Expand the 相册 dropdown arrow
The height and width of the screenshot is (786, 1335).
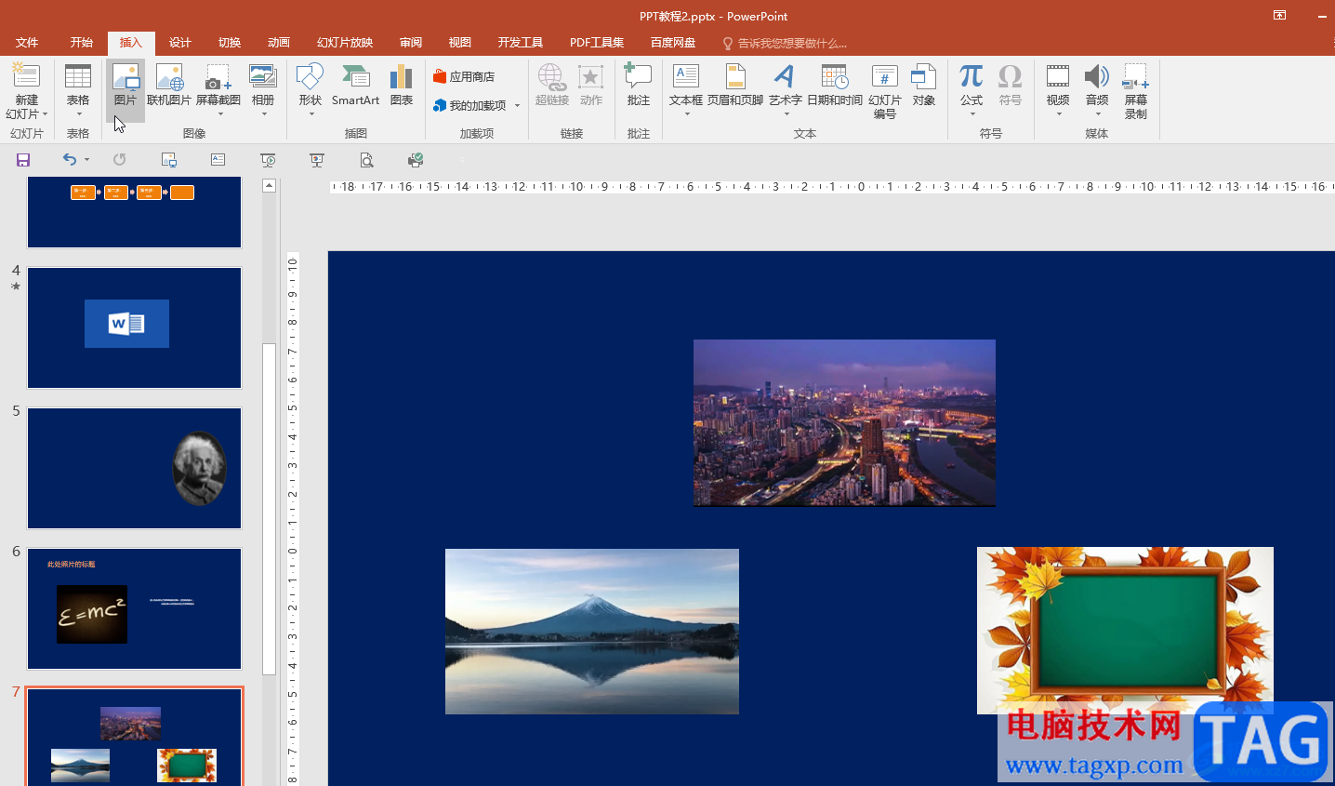[264, 114]
